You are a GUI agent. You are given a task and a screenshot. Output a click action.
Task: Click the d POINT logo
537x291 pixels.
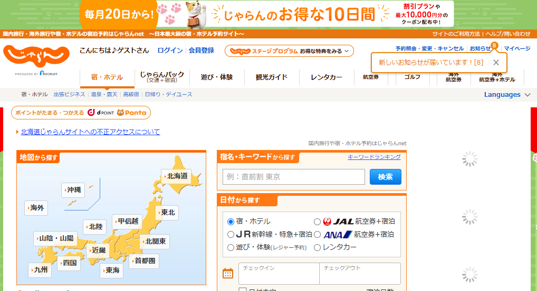pos(101,113)
